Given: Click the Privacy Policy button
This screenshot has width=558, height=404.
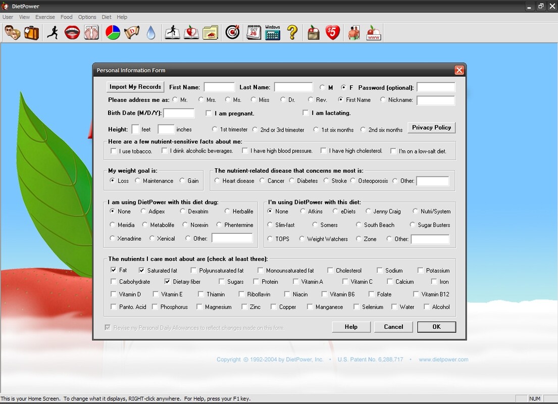Looking at the screenshot, I should pos(431,127).
